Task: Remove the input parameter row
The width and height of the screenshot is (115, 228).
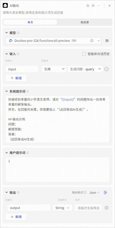Action: (106, 69)
